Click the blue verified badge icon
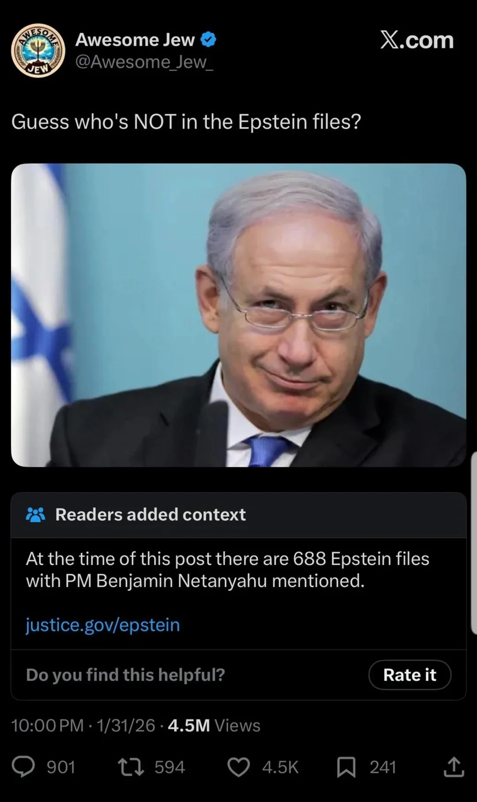 coord(208,40)
